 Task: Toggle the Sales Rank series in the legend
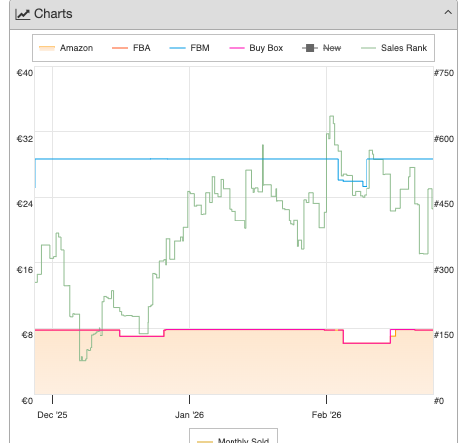tap(394, 48)
